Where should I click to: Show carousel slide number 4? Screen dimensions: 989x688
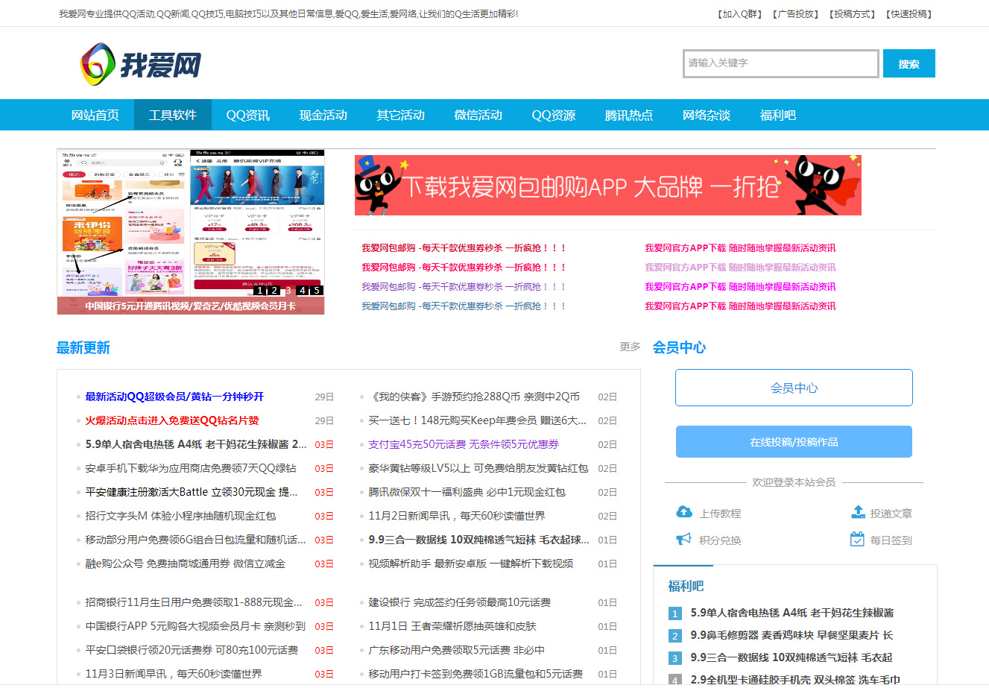coord(303,291)
